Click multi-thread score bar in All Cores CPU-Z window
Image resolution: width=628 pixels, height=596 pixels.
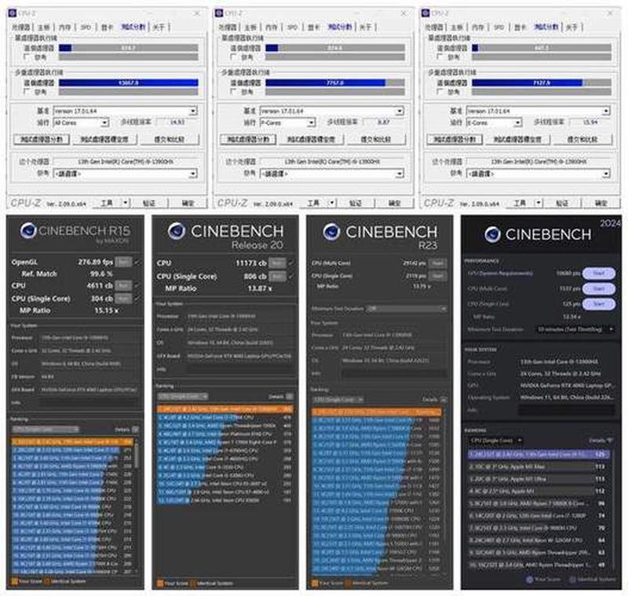(129, 82)
